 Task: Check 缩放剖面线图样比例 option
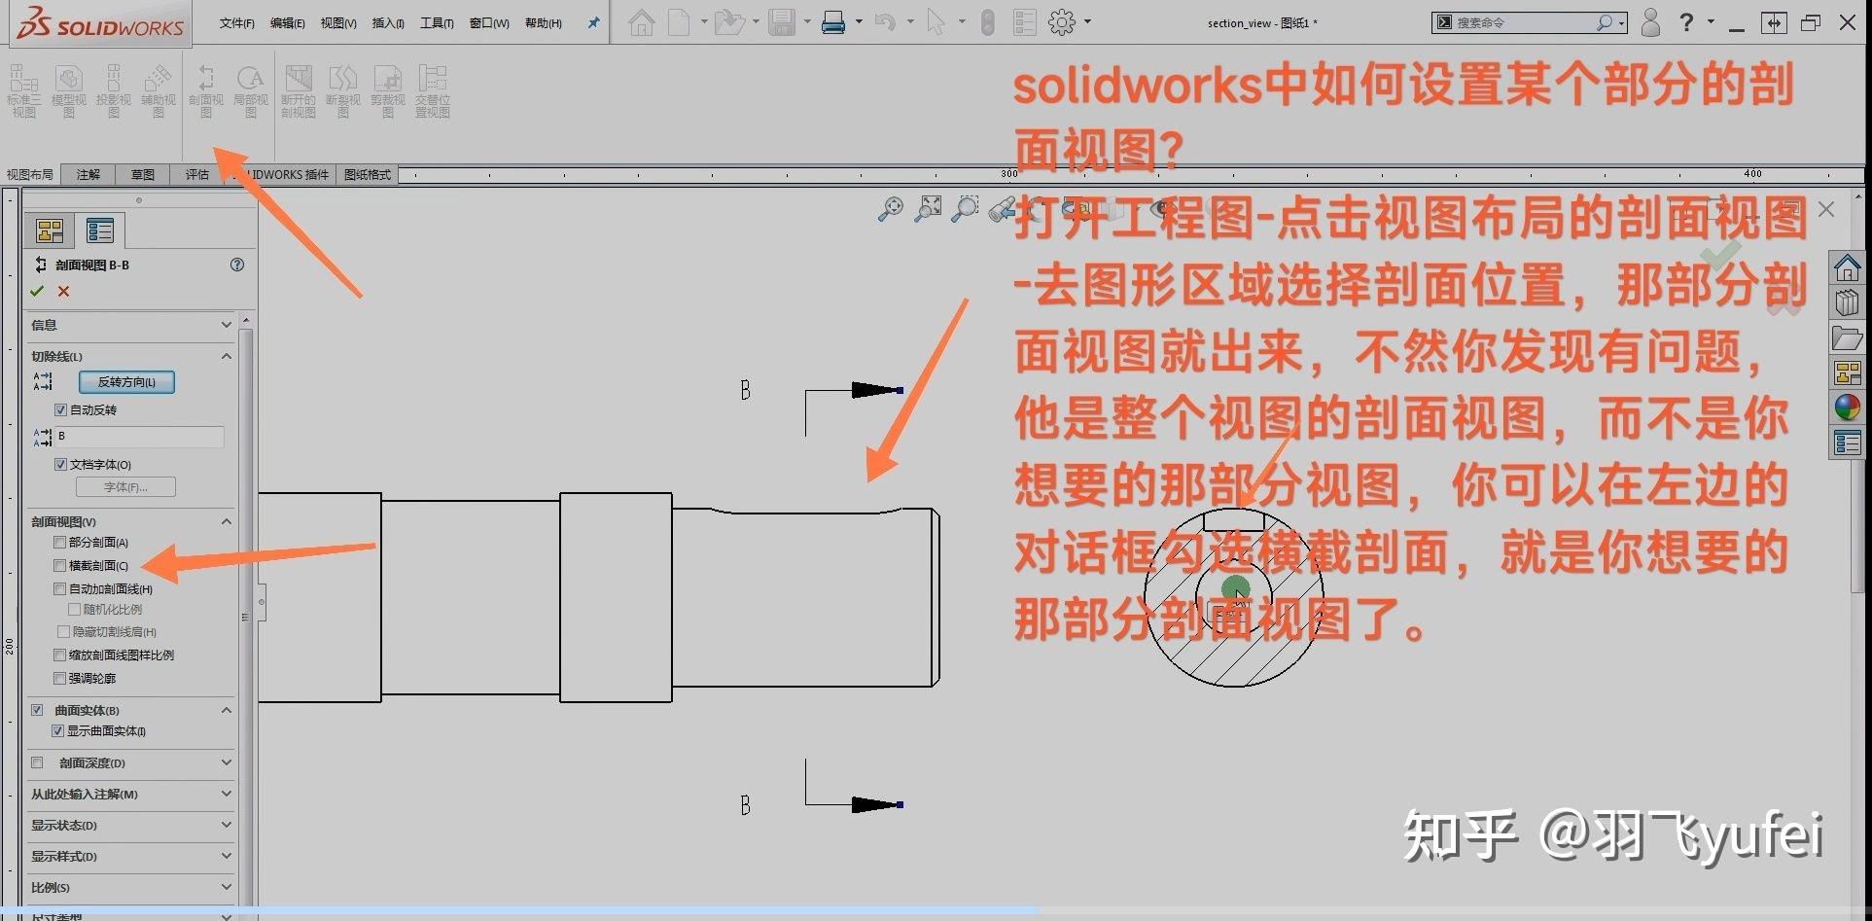pos(60,655)
